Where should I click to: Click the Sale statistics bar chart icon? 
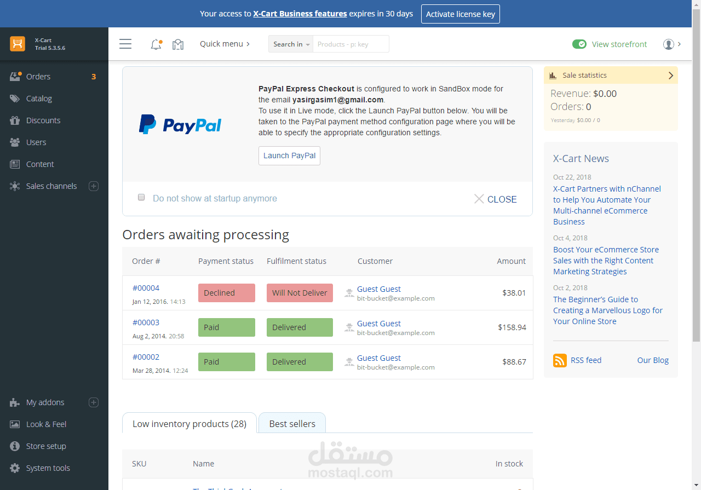tap(553, 76)
